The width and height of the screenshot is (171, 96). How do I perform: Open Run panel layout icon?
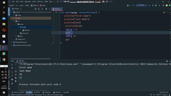pyautogui.click(x=12, y=79)
